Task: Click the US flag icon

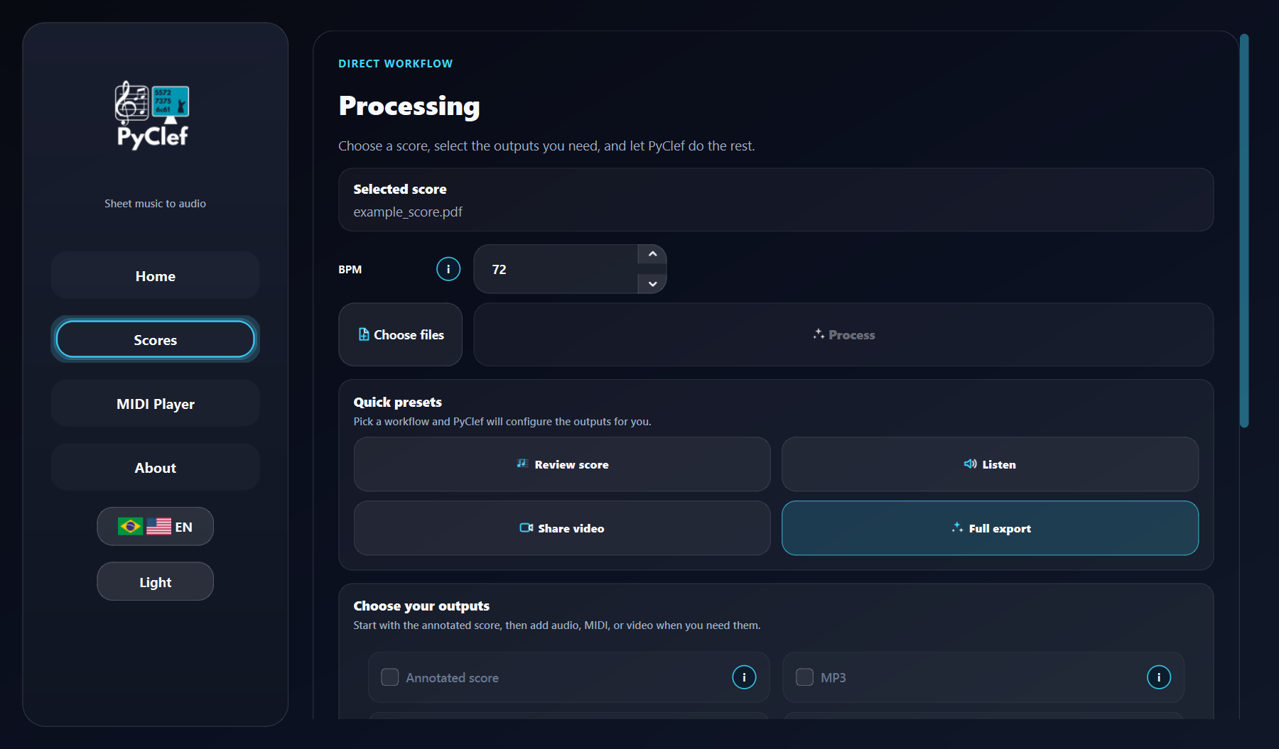Action: [x=158, y=527]
